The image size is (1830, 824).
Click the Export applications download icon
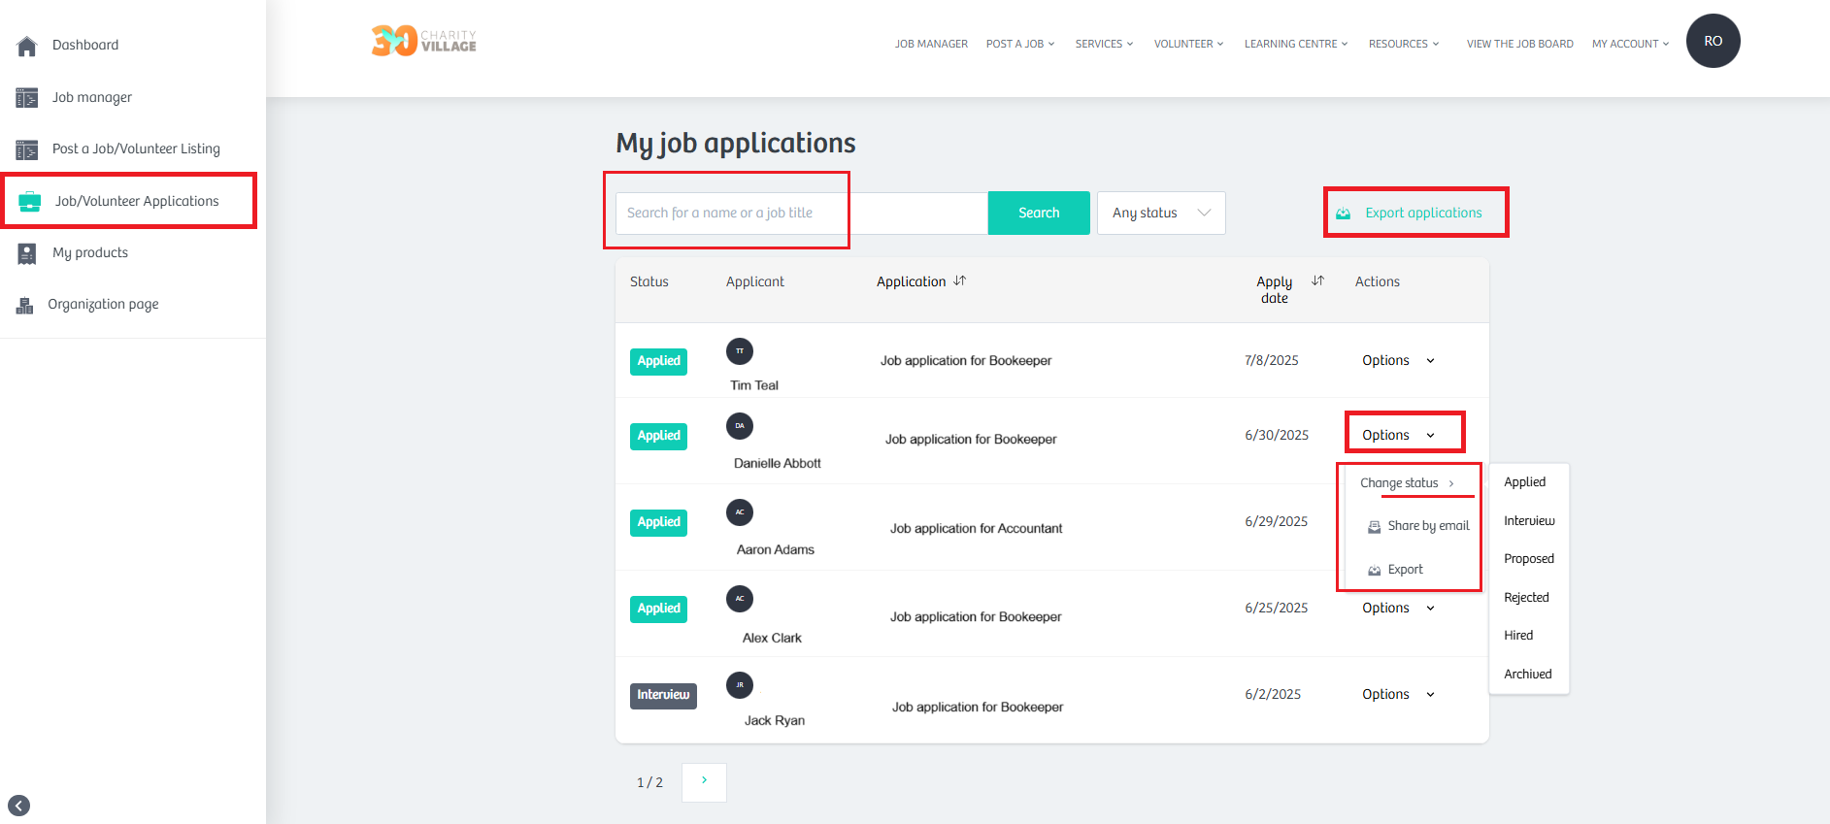(x=1344, y=214)
